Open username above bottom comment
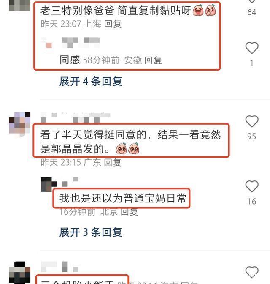270x284 pixels. coord(59,267)
